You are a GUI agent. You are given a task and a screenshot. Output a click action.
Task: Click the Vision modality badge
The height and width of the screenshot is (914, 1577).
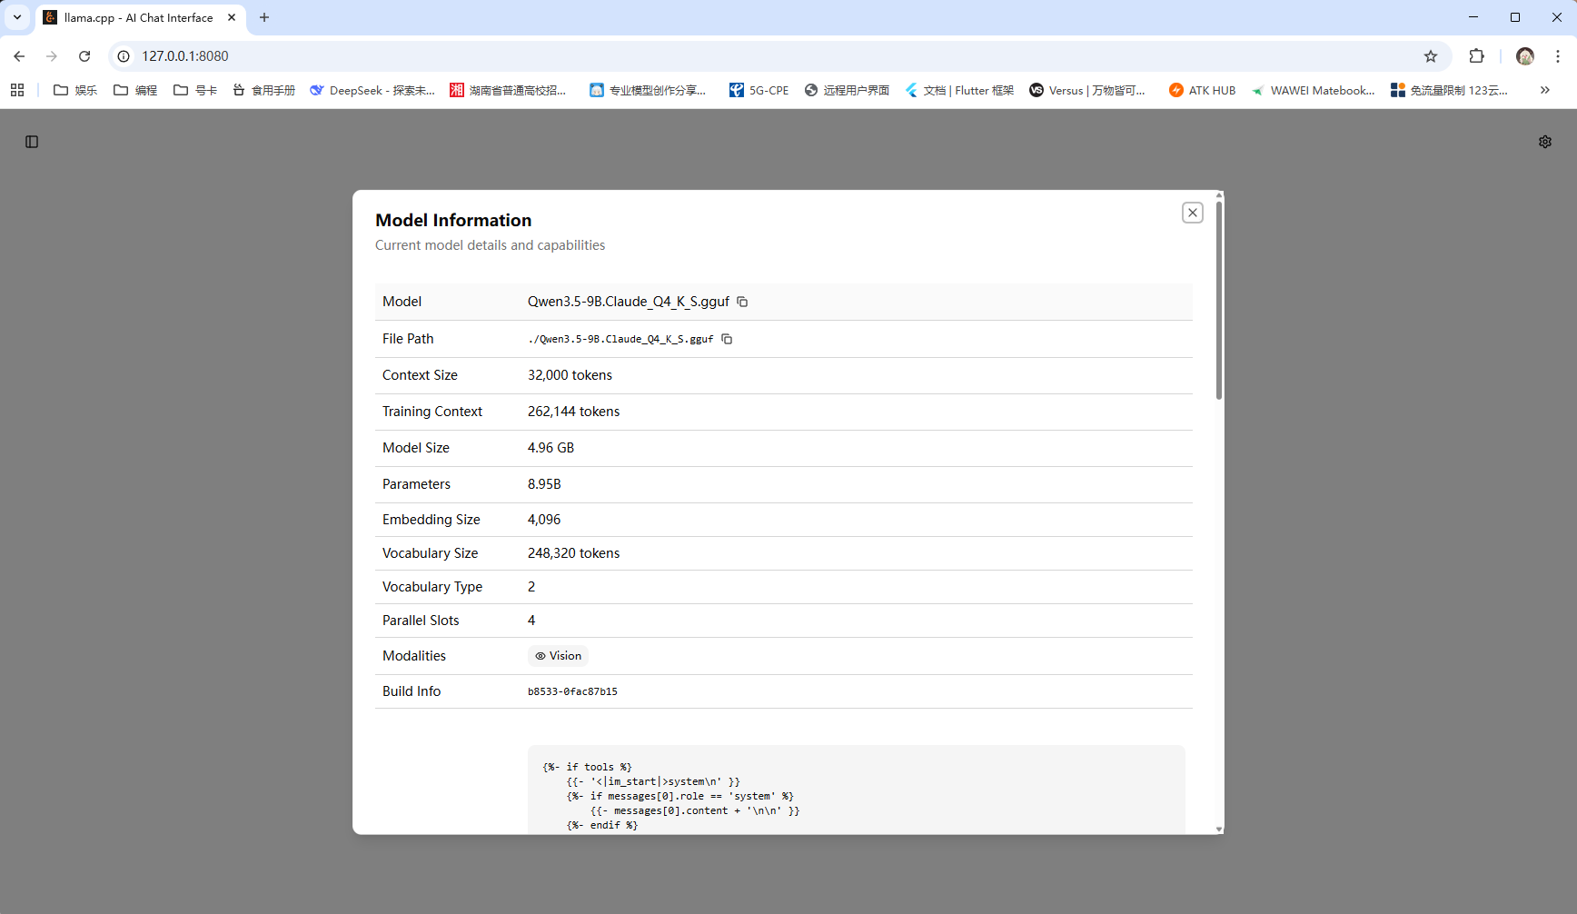click(558, 656)
